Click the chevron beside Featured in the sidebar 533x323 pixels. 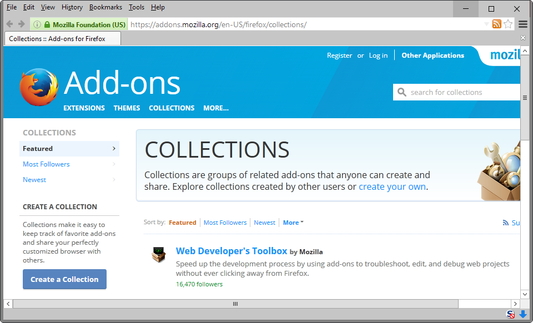tap(114, 148)
